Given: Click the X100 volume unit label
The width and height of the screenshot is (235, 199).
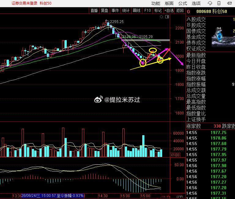Looking at the screenshot, I should [175, 155].
